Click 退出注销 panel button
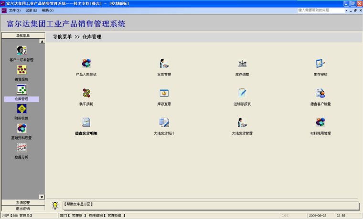 point(23,208)
